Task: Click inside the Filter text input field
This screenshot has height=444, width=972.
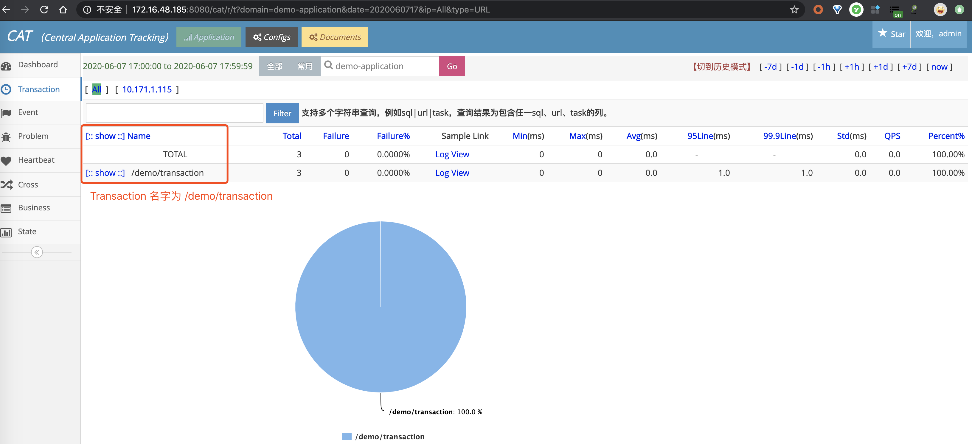Action: tap(174, 113)
